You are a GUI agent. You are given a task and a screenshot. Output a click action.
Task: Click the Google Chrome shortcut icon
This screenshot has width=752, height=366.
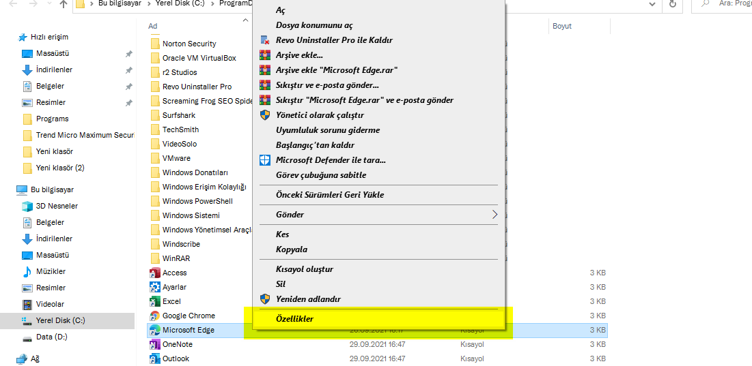154,316
